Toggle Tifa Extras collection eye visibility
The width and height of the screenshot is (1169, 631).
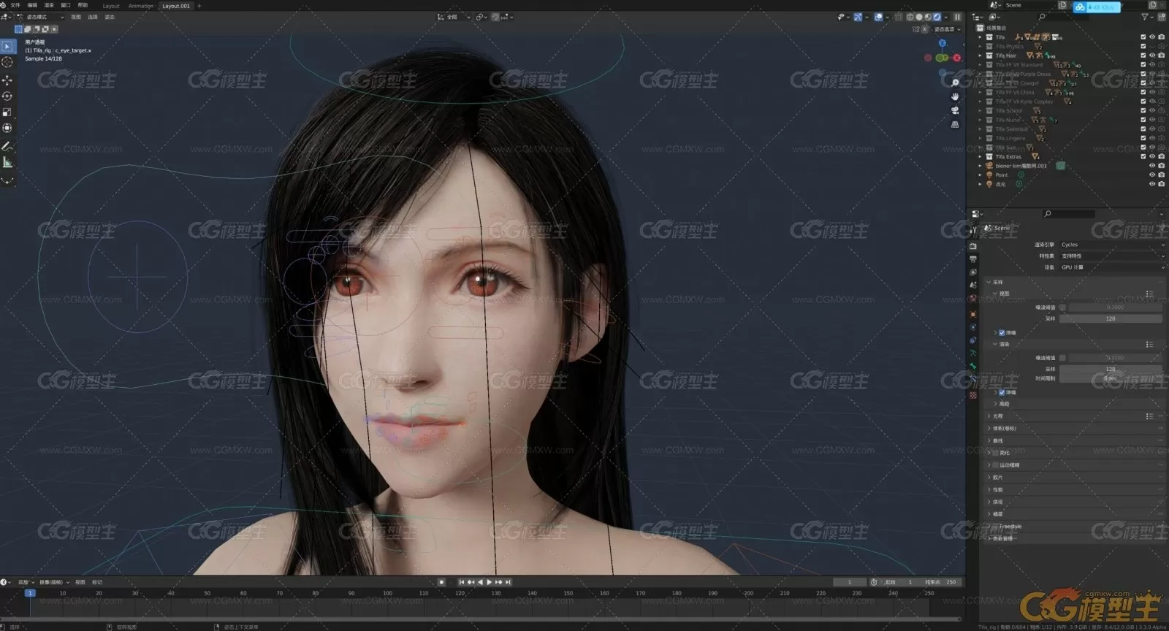click(1152, 156)
